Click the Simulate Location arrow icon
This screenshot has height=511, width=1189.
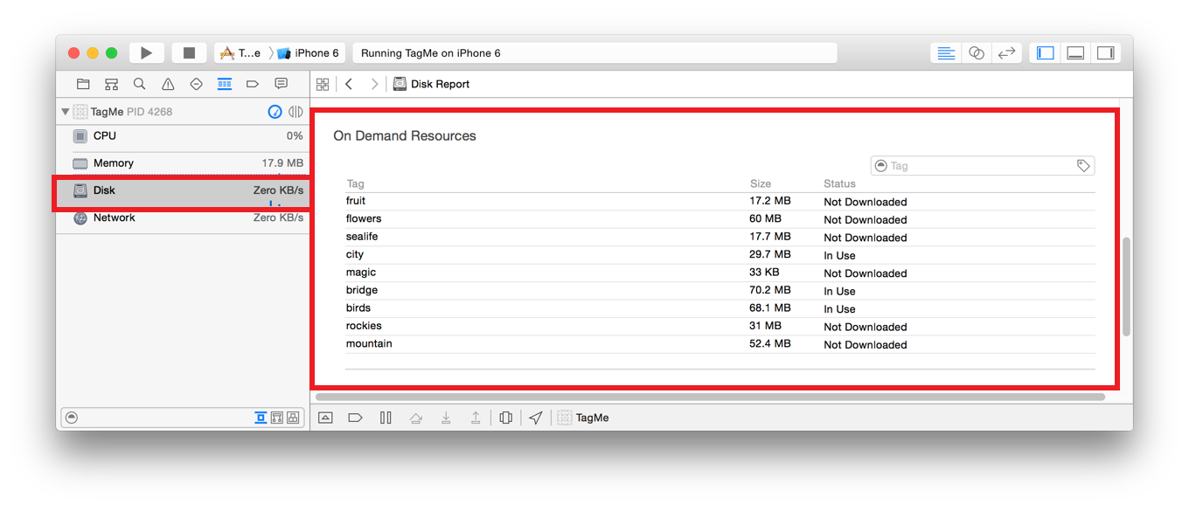pos(535,418)
